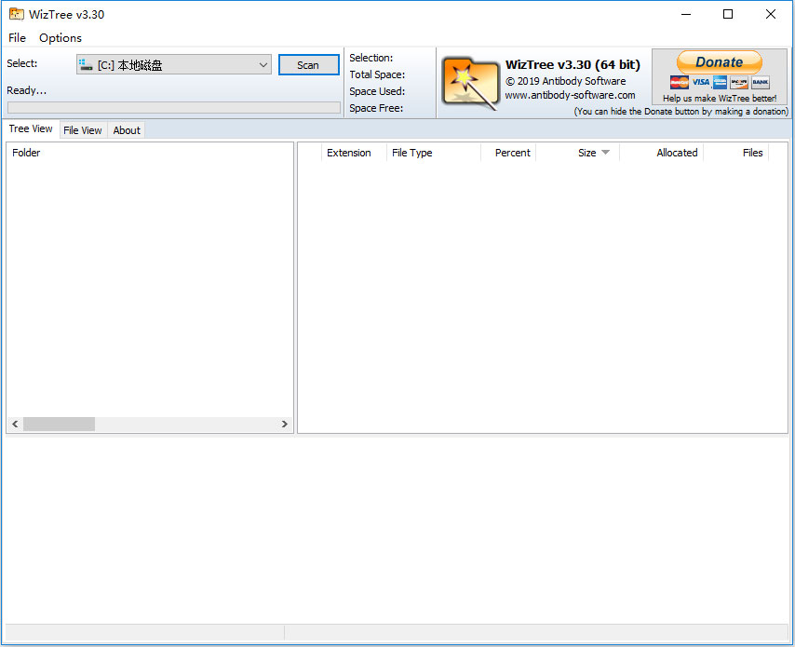This screenshot has width=795, height=647.
Task: Click the drive icon in the select box
Action: click(87, 65)
